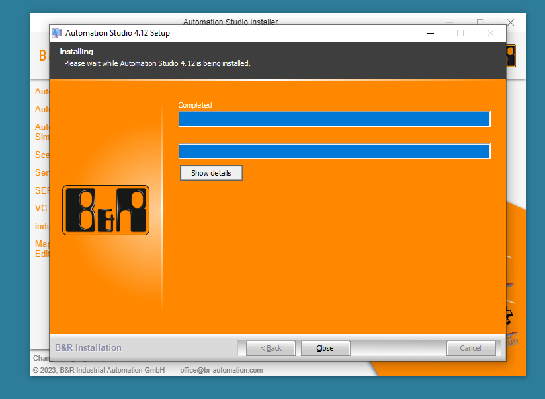
Task: Close the background Automation Studio Installer window
Action: (x=511, y=22)
